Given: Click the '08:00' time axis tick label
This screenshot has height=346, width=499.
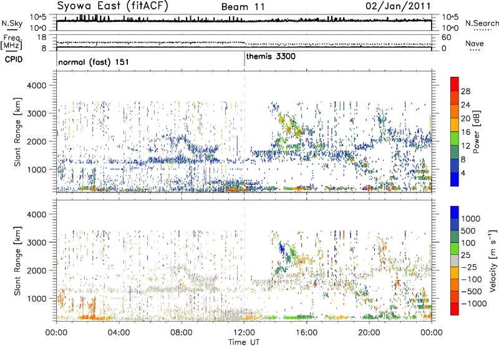Looking at the screenshot, I should pyautogui.click(x=182, y=333).
